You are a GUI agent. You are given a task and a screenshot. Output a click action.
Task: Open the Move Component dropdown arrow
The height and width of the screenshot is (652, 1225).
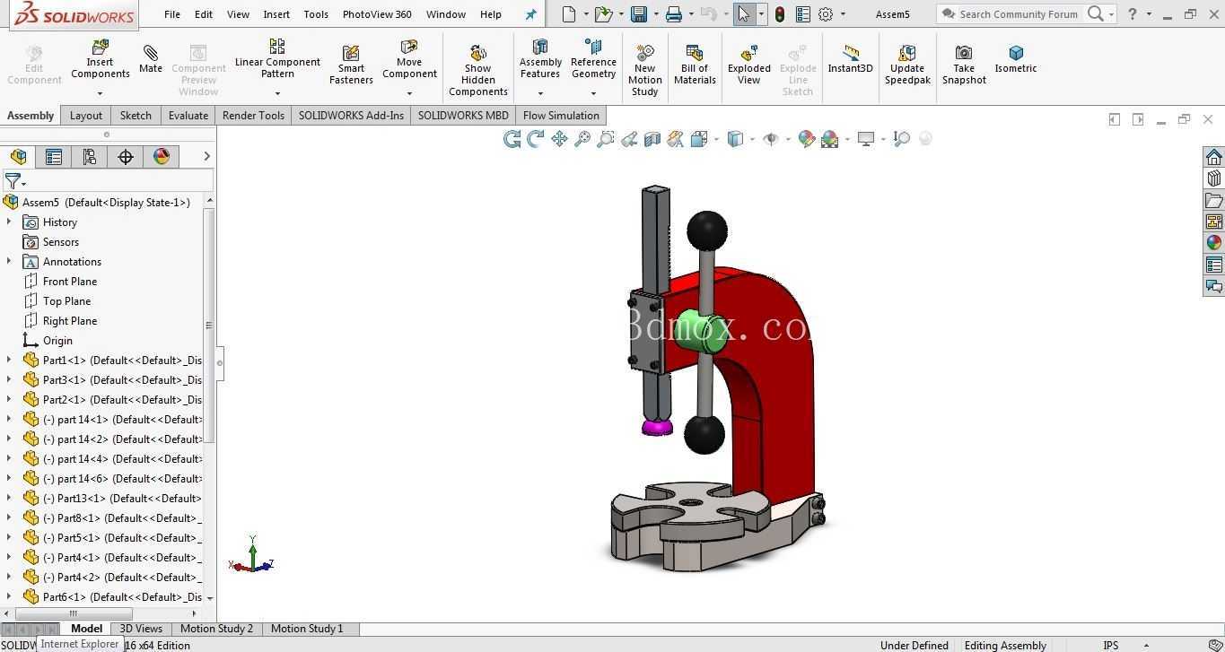409,93
